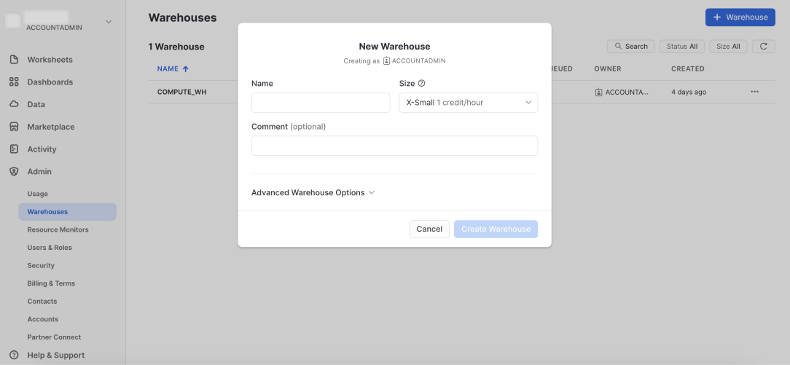790x365 pixels.
Task: Click the Worksheets icon in sidebar
Action: click(x=14, y=60)
